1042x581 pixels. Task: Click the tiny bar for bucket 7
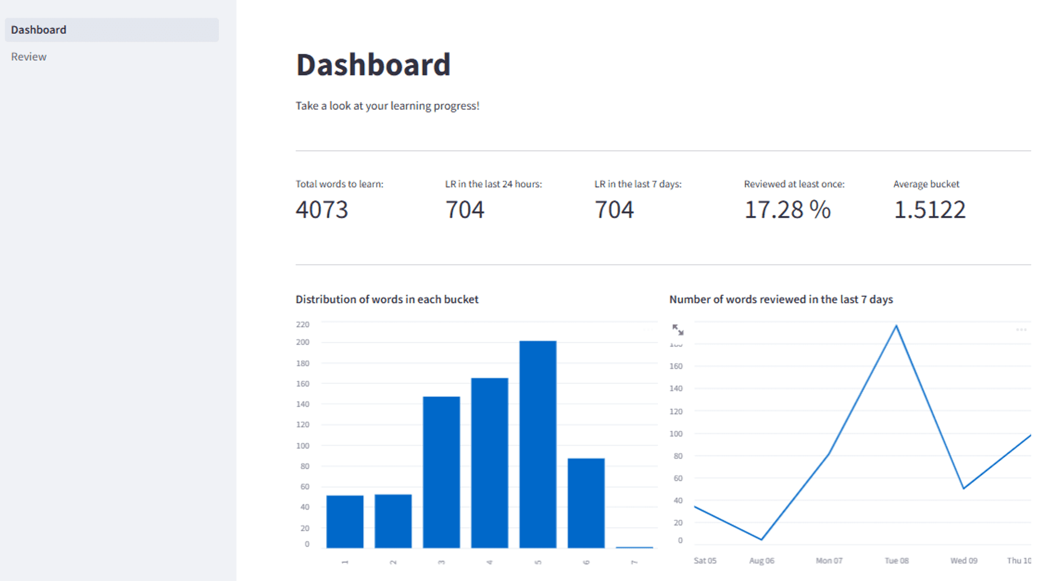(x=634, y=547)
